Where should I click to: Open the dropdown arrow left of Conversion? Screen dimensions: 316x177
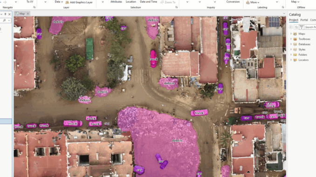click(x=215, y=2)
